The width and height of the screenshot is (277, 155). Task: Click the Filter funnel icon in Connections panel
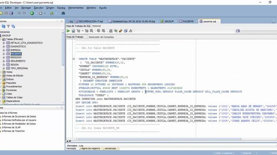click(x=8, y=26)
